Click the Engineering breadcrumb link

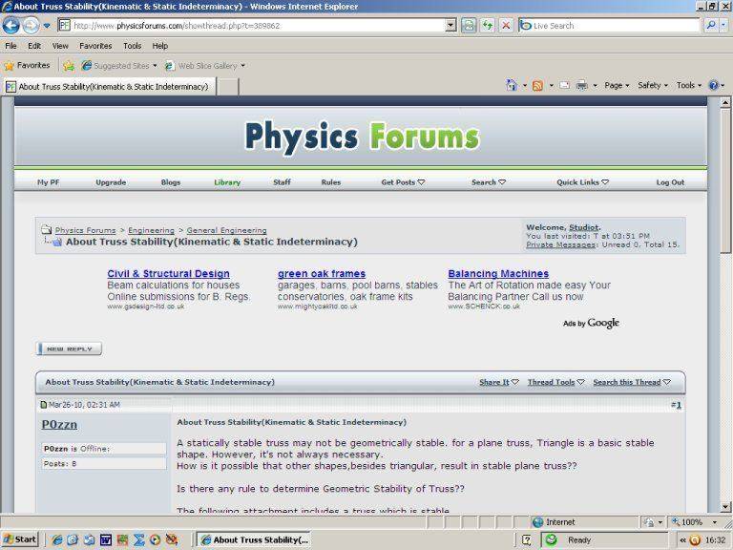[x=151, y=230]
